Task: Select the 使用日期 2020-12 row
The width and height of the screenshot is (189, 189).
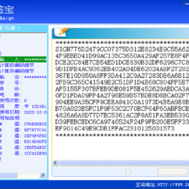Action: (x=23, y=112)
